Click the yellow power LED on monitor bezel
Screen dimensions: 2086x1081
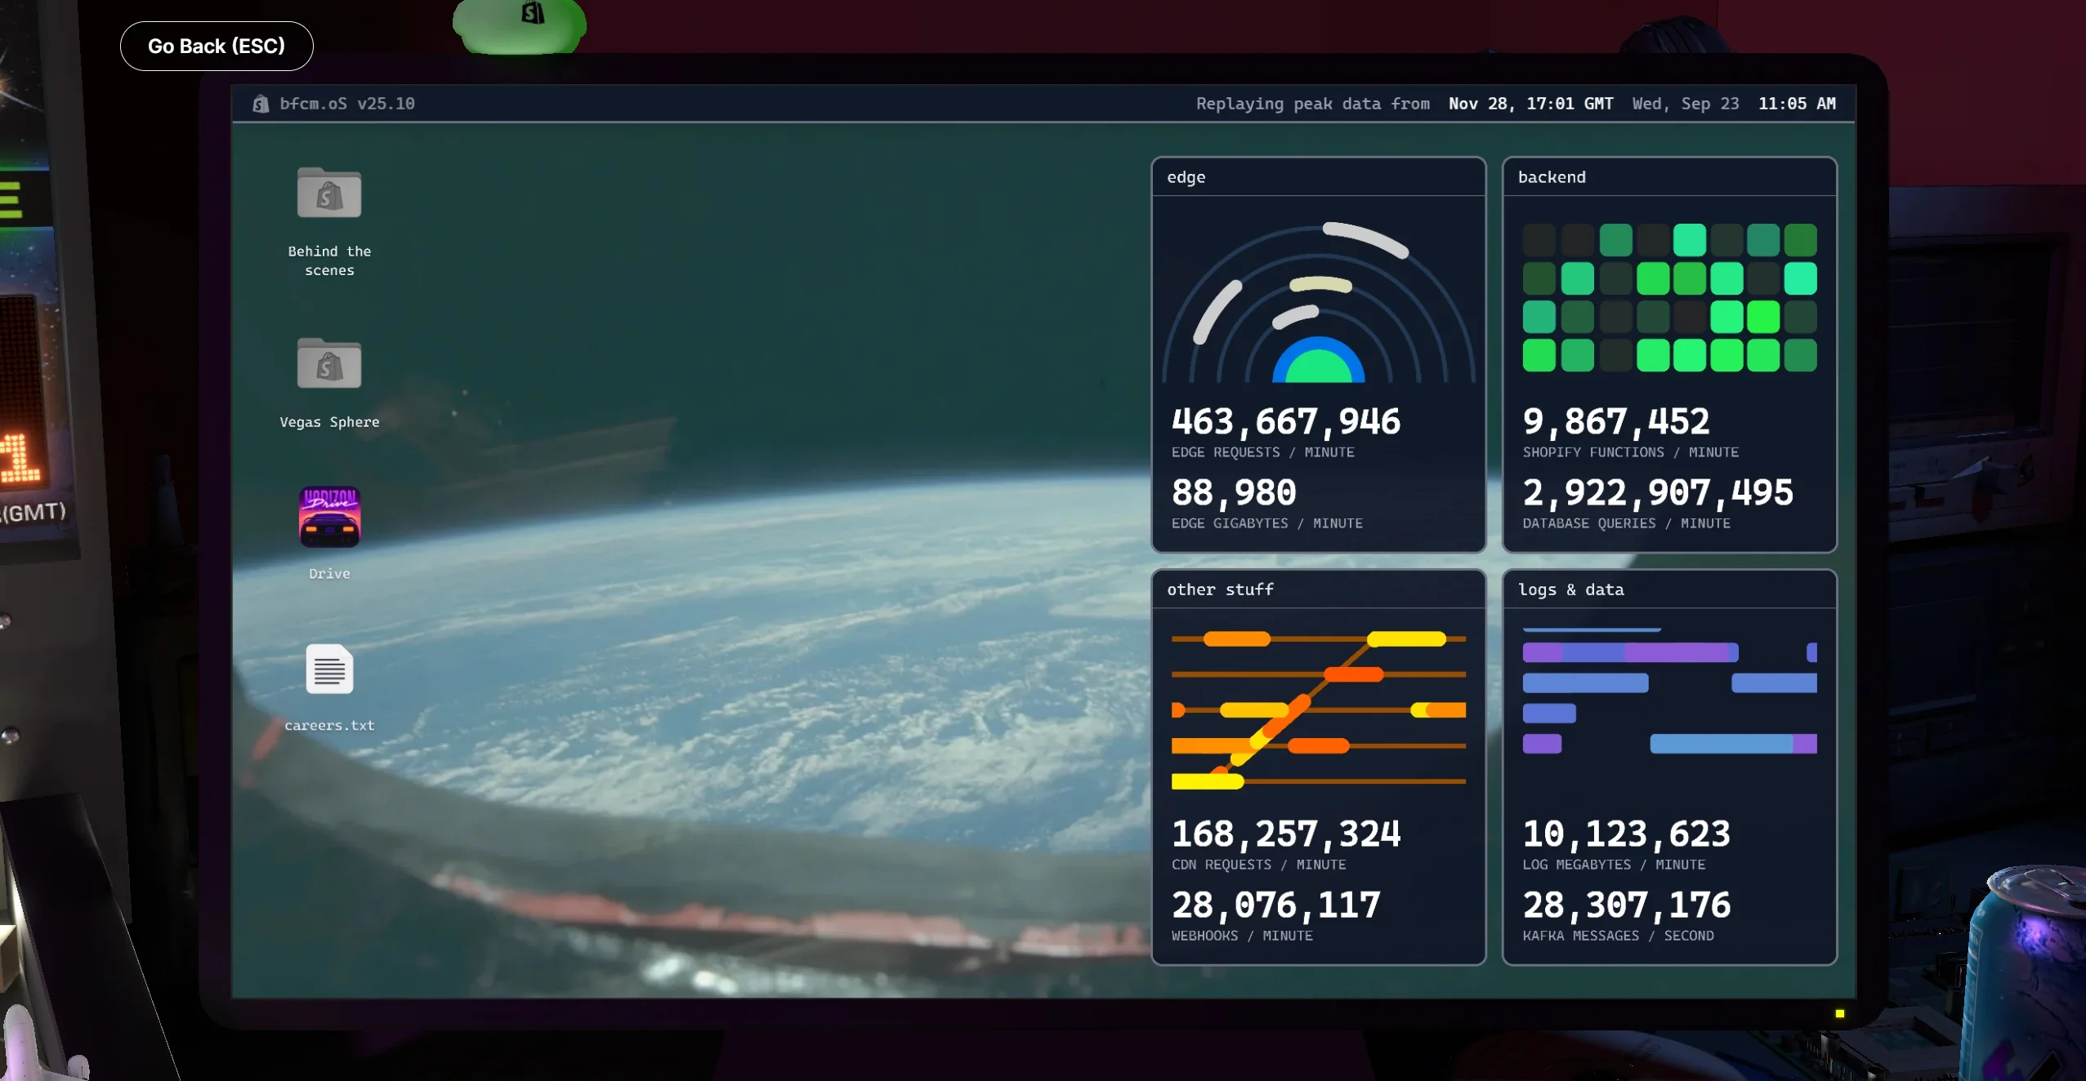coord(1840,1013)
